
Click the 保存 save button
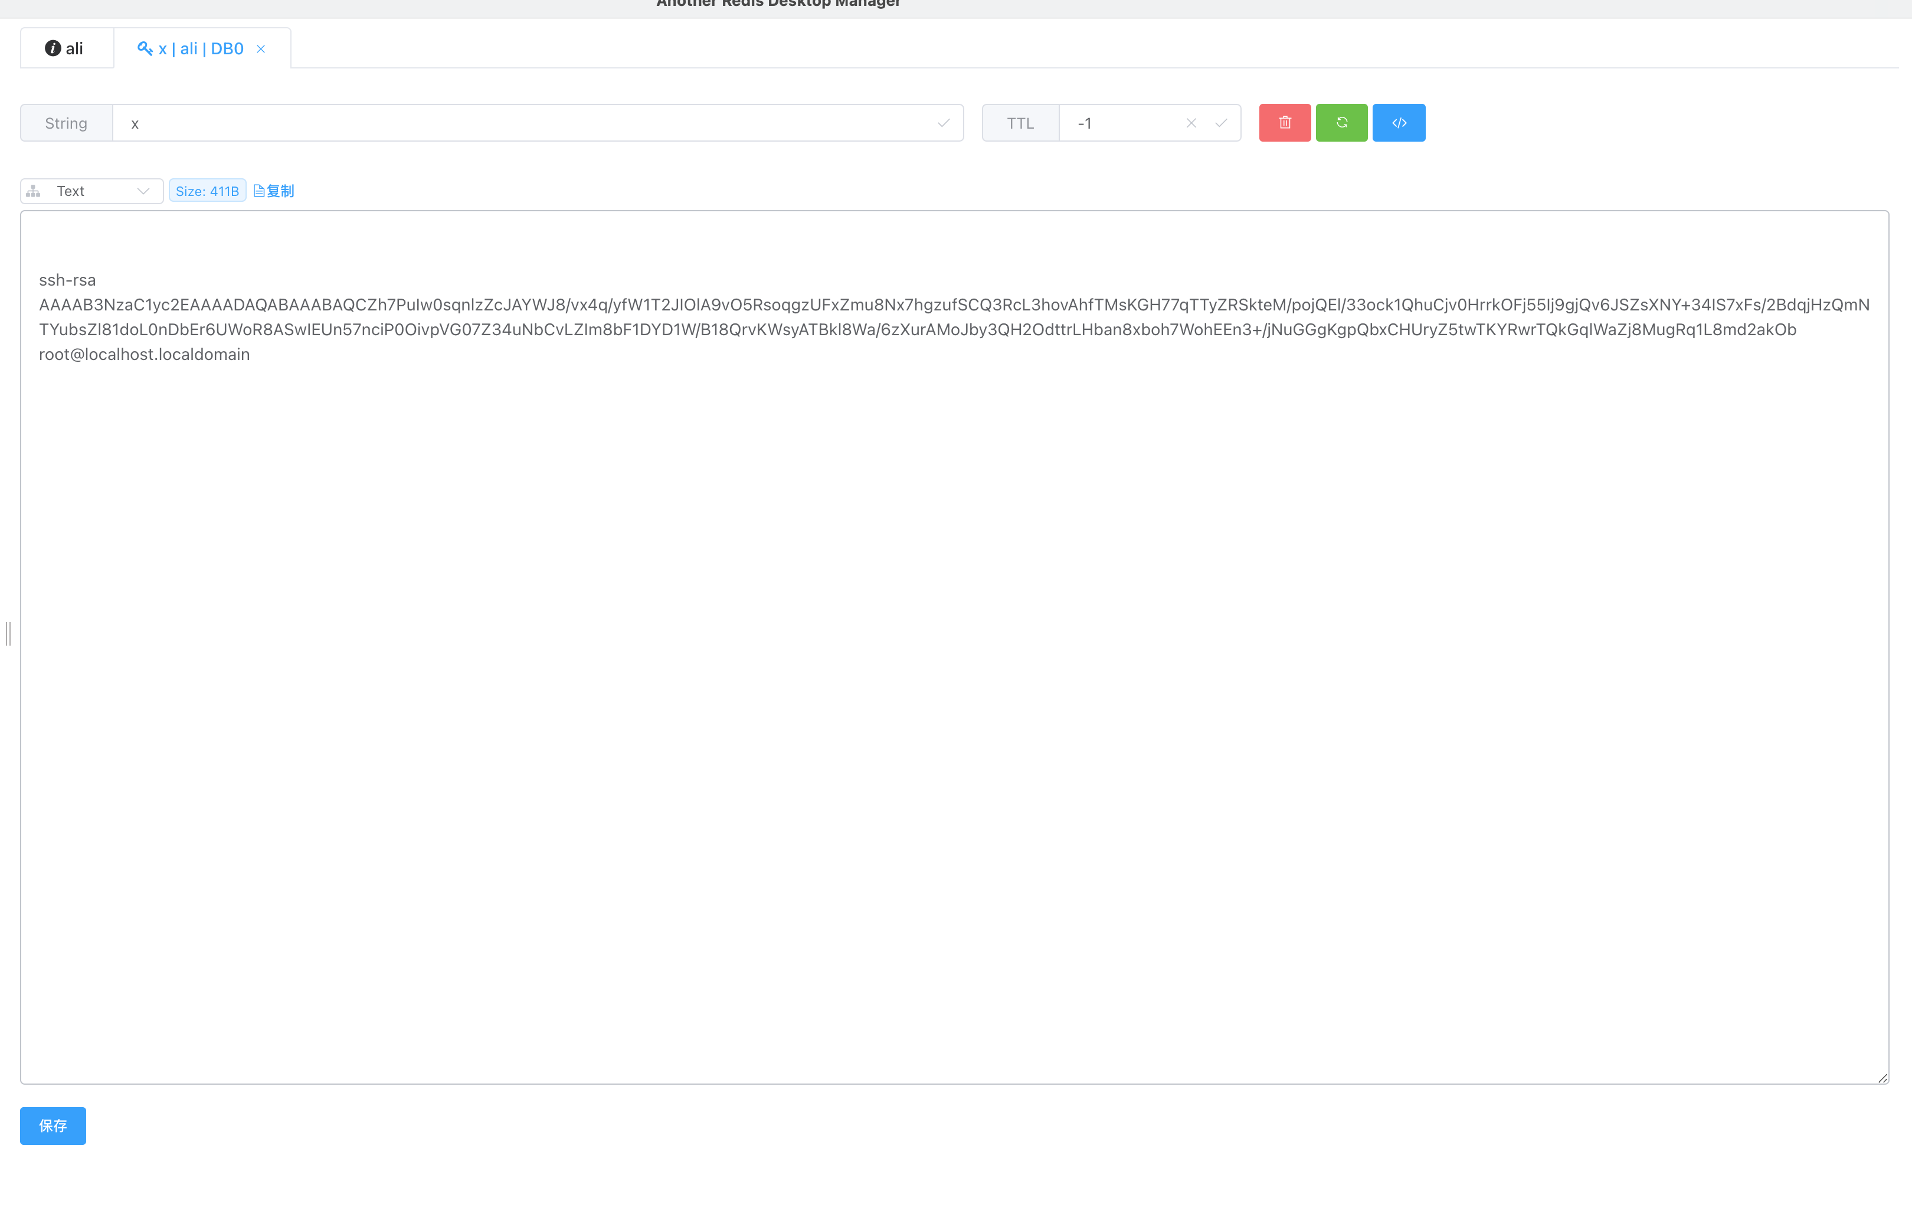53,1125
